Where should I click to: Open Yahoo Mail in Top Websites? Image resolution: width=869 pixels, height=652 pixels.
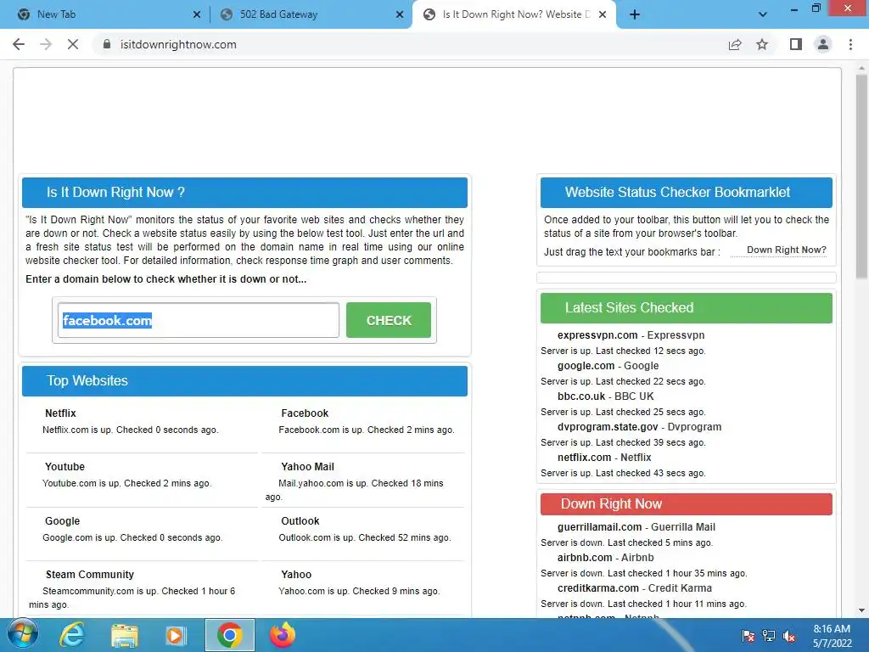pos(307,467)
